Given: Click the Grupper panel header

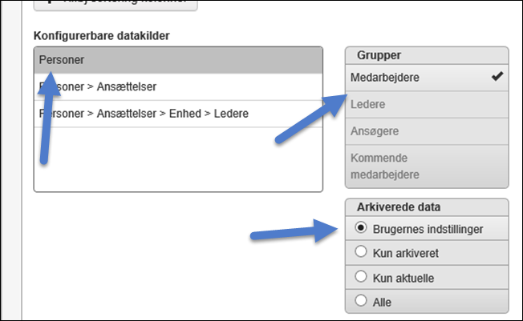Looking at the screenshot, I should coord(426,55).
